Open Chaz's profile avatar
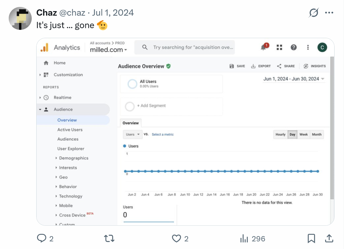This screenshot has width=344, height=249. 20,18
